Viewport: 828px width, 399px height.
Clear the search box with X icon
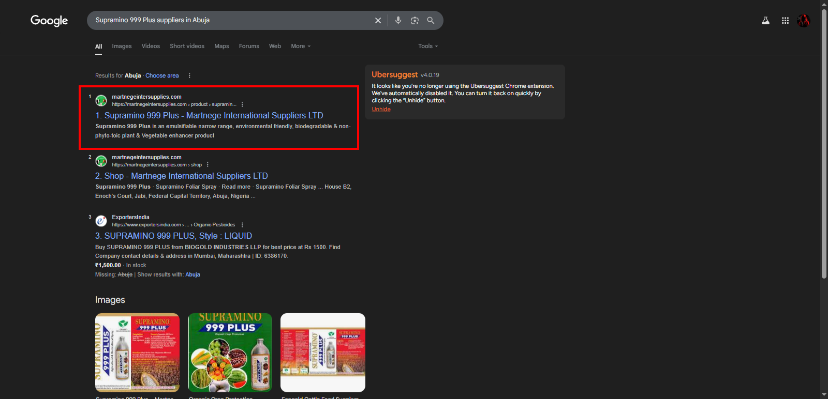click(378, 21)
